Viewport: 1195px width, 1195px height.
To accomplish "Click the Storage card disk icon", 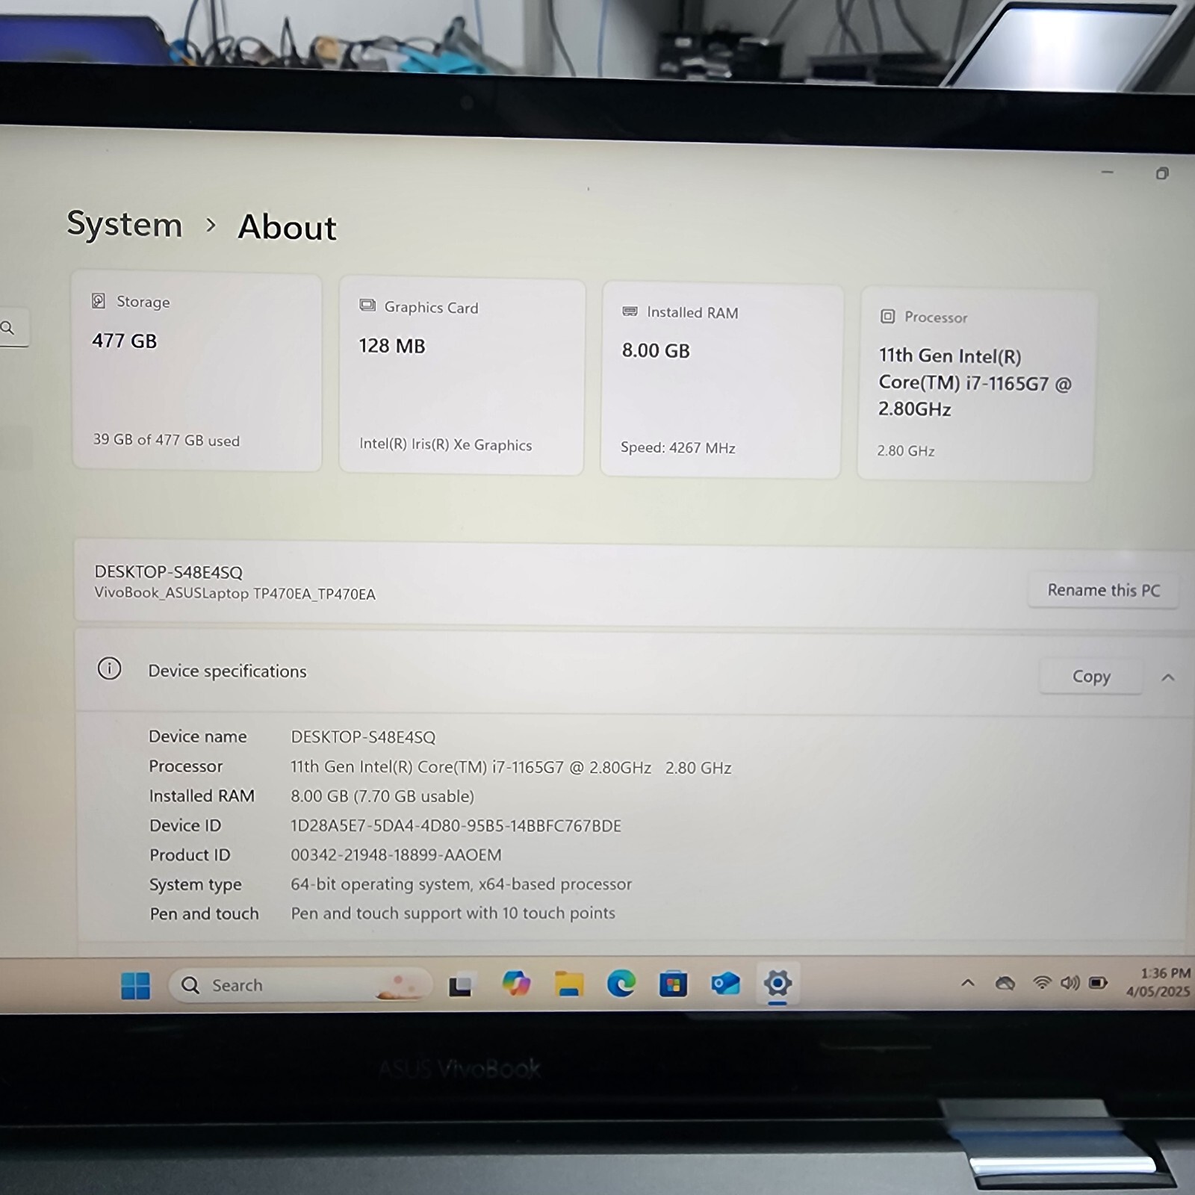I will point(99,301).
